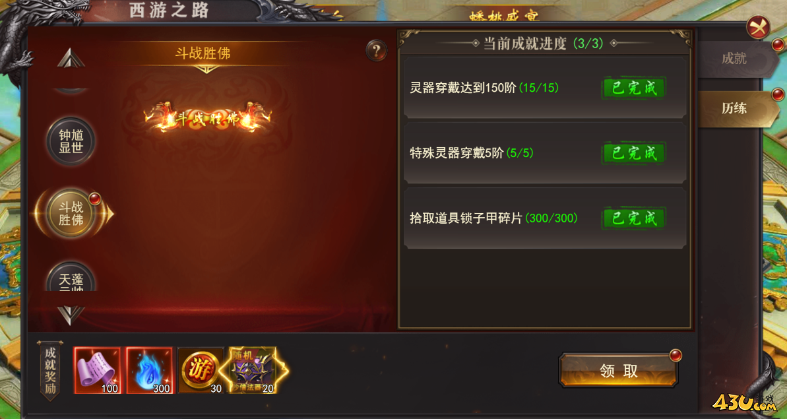
Task: Open the question mark help icon
Action: (376, 51)
